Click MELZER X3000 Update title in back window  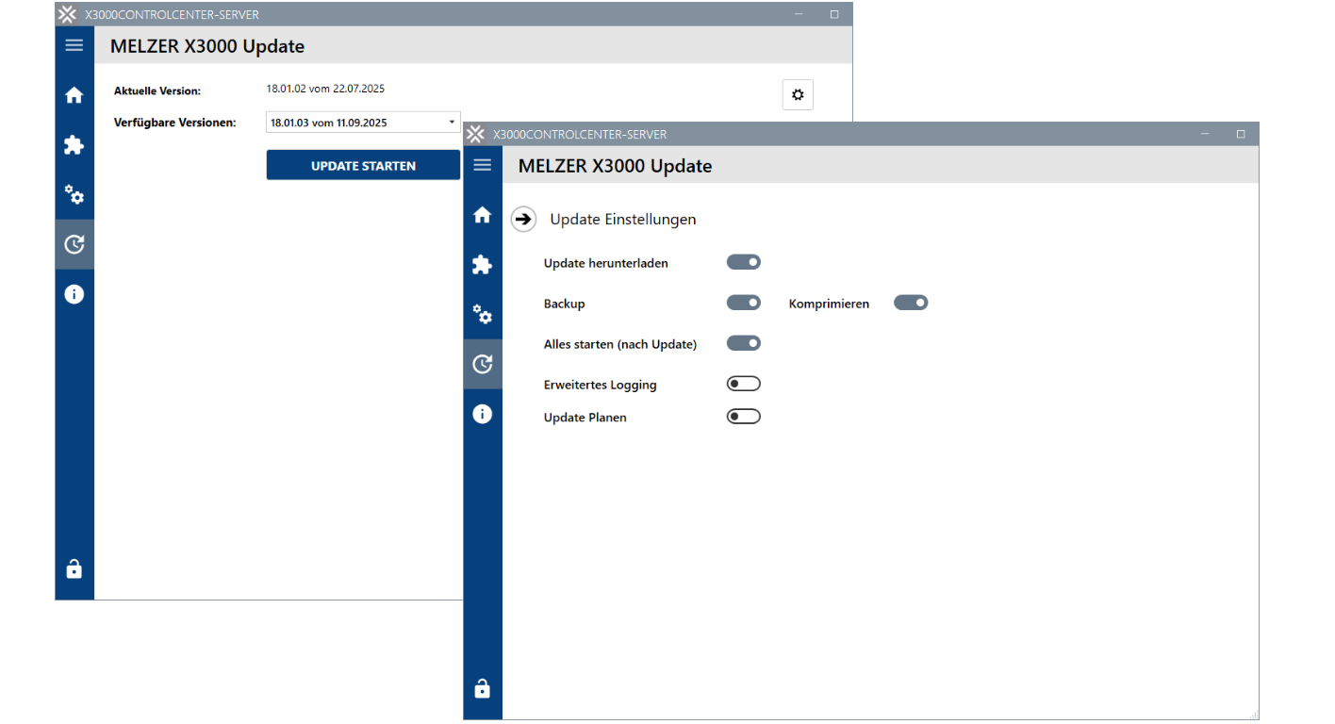pyautogui.click(x=207, y=46)
